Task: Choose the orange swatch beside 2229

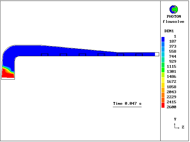Action: [163, 95]
